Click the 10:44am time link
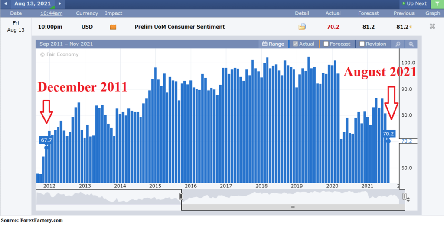This screenshot has width=444, height=225. [x=51, y=13]
